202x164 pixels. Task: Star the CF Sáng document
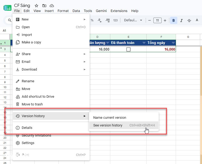click(36, 6)
